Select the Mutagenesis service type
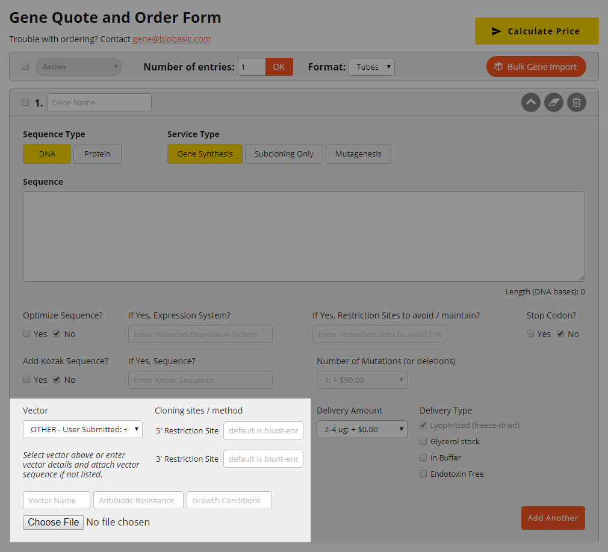The image size is (608, 552). (358, 154)
